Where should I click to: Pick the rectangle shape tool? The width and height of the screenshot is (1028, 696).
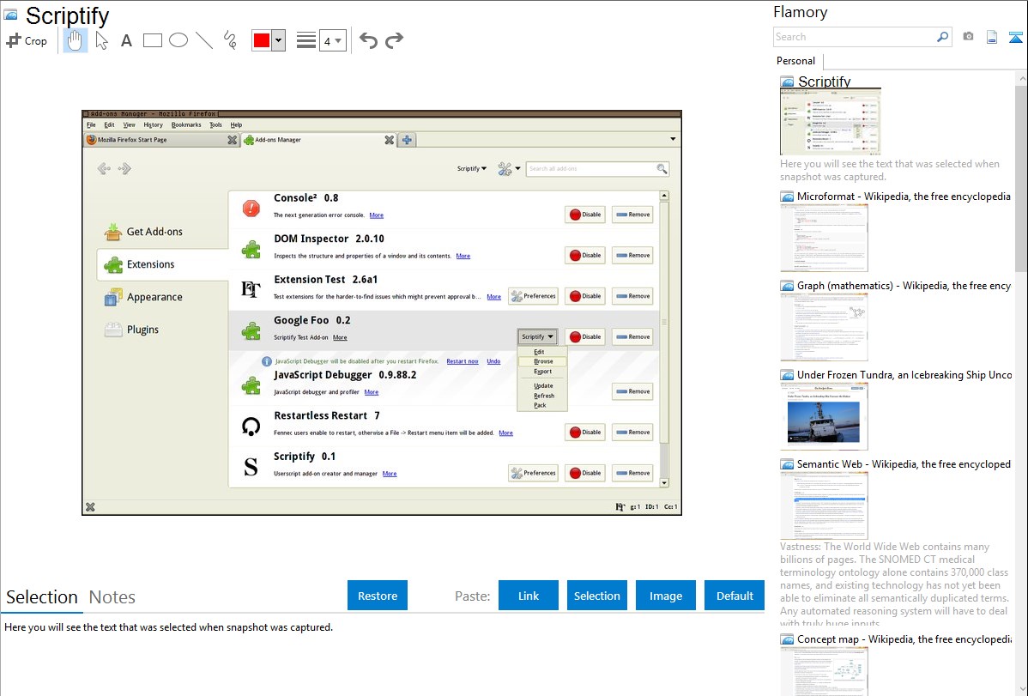tap(152, 40)
